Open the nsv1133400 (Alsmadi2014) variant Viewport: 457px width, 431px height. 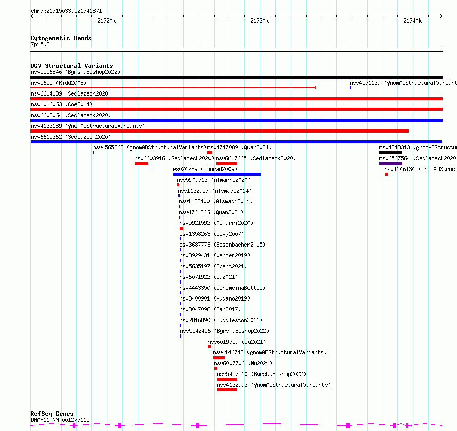(x=216, y=201)
